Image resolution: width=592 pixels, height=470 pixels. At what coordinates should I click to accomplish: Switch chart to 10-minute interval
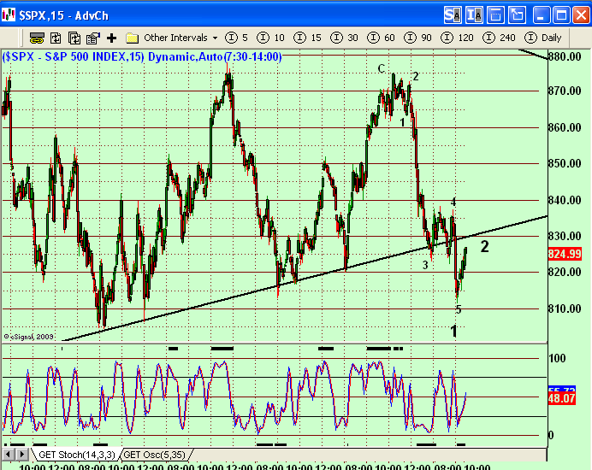[x=270, y=38]
